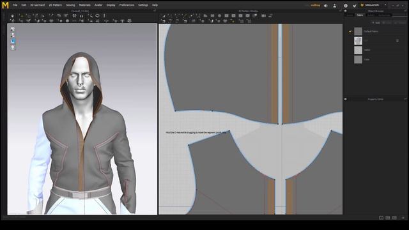Click the two-bars icon in the 3D toolbar
This screenshot has height=230, width=409.
81,16
